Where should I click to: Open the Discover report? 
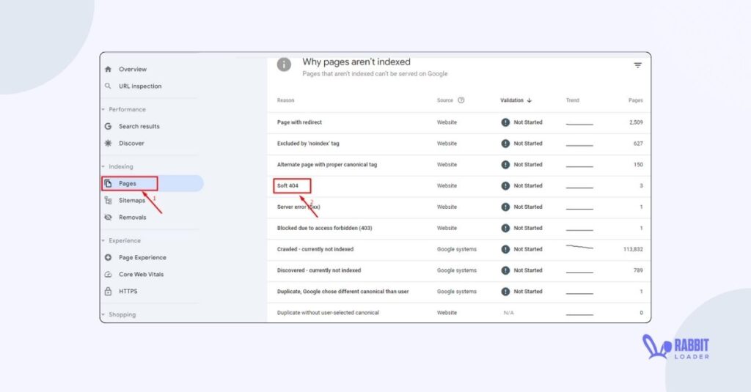click(131, 143)
